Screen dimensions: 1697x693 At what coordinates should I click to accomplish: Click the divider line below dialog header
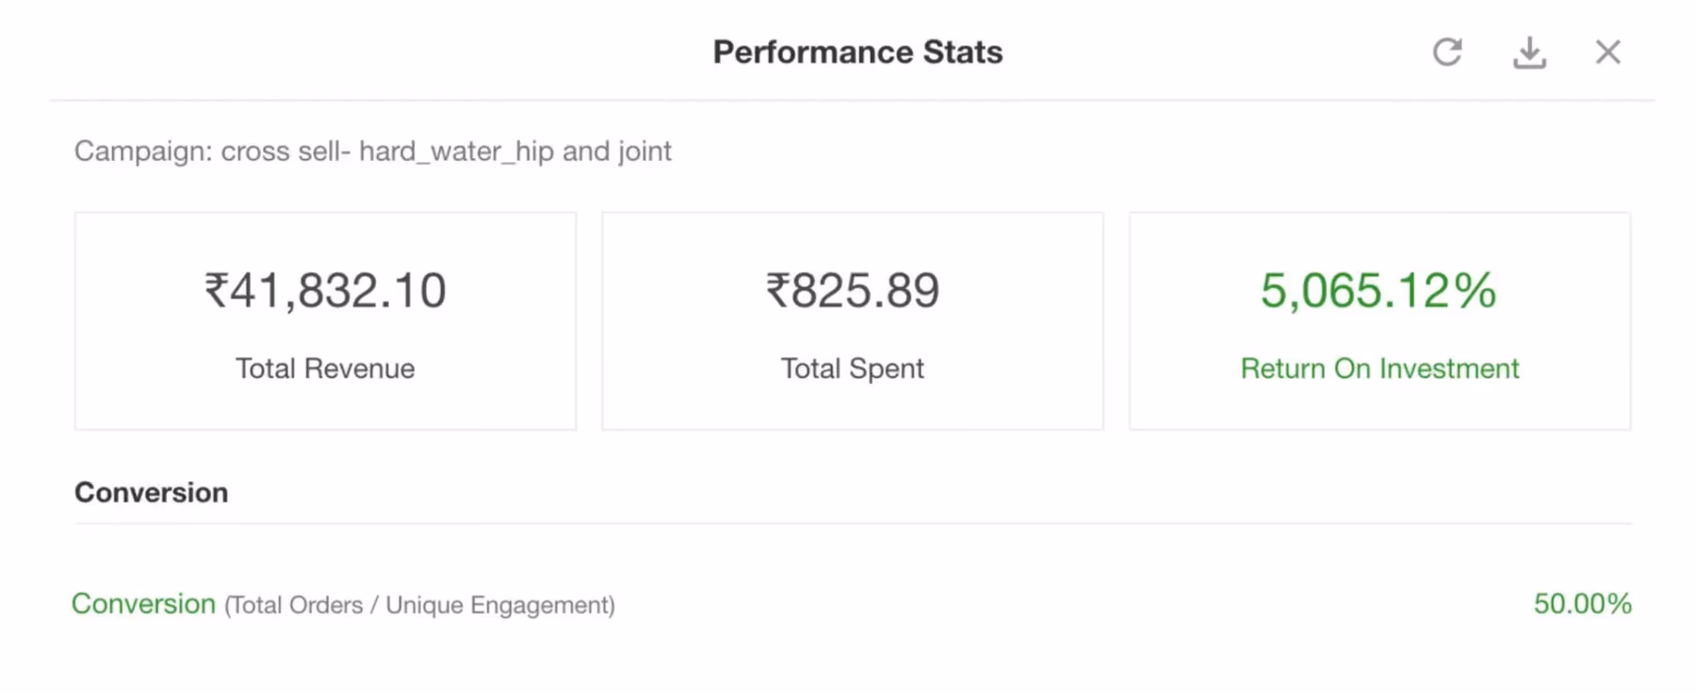coord(852,100)
